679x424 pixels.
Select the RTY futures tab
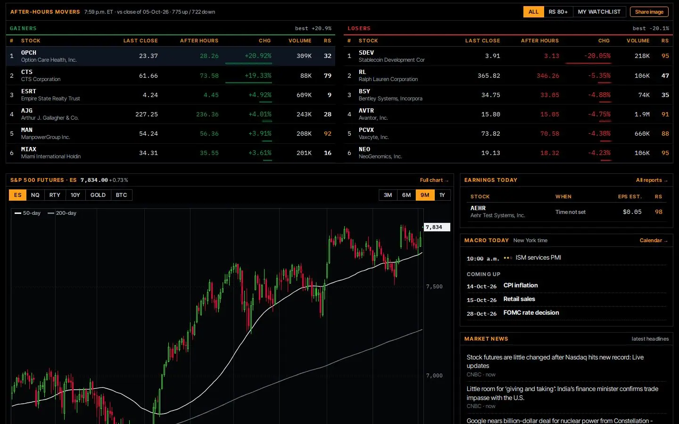[x=55, y=195]
